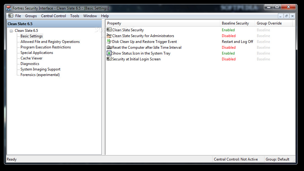This screenshot has height=171, width=304.
Task: Click the Baseline Security column header
Action: (x=237, y=23)
